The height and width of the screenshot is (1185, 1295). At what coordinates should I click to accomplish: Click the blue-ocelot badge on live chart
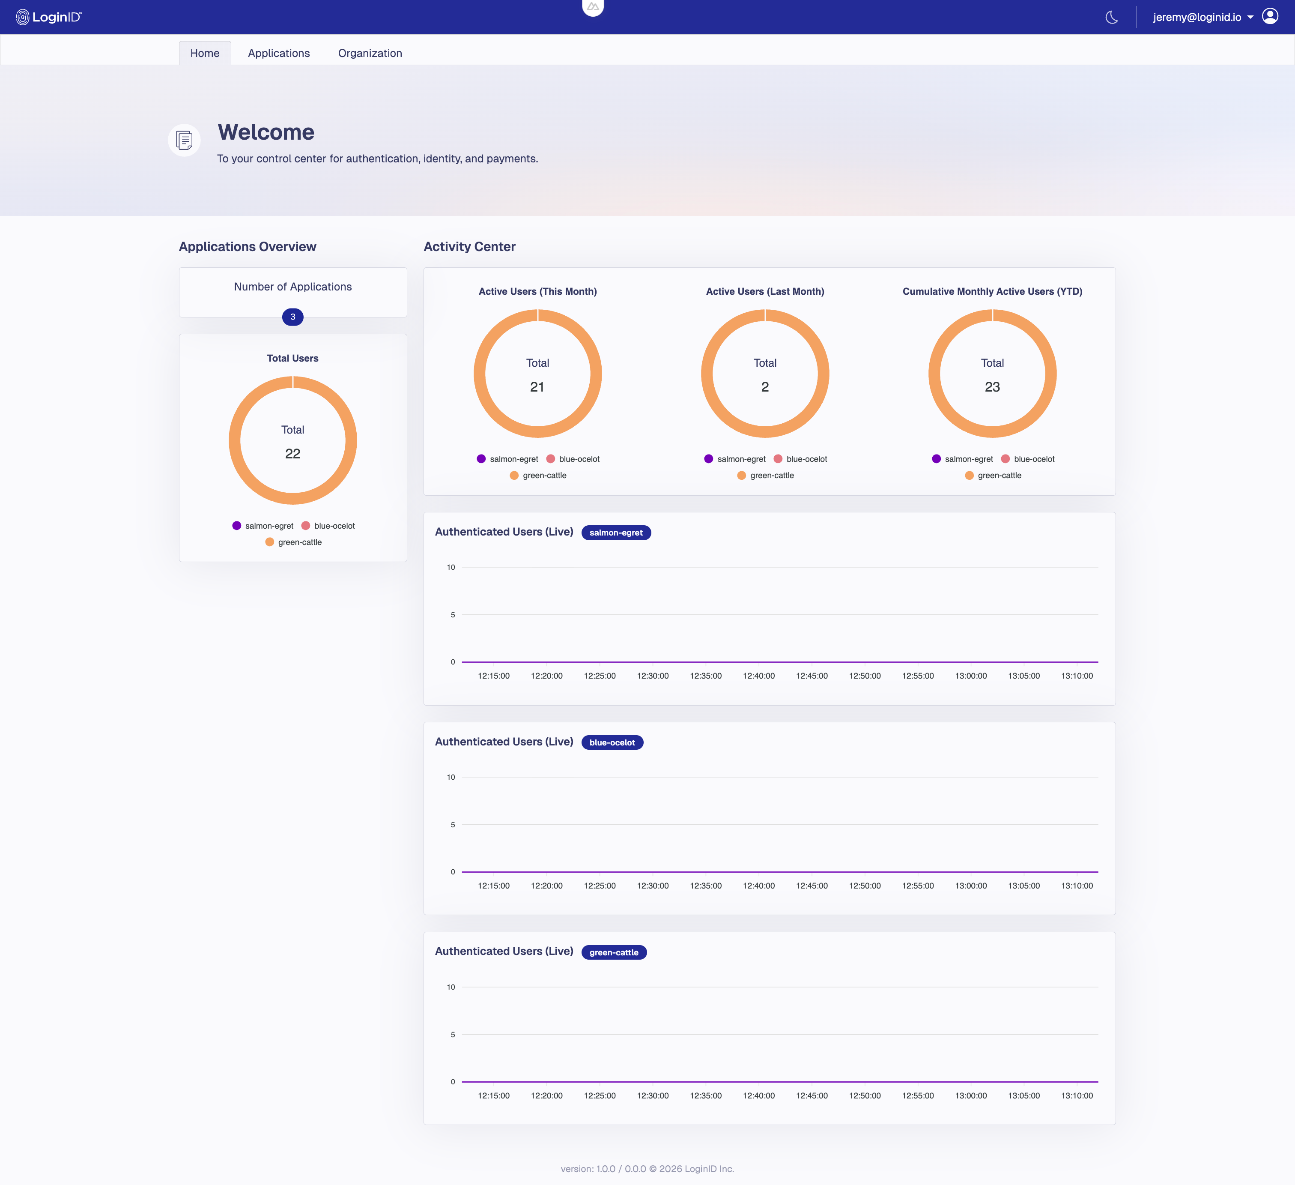[612, 742]
